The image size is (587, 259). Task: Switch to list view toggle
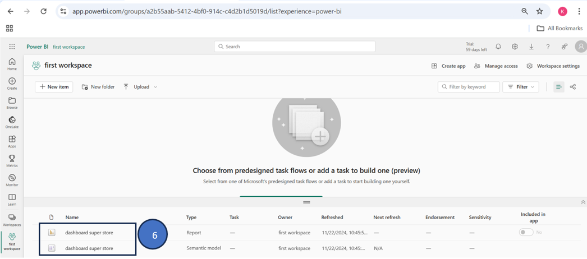pyautogui.click(x=558, y=87)
